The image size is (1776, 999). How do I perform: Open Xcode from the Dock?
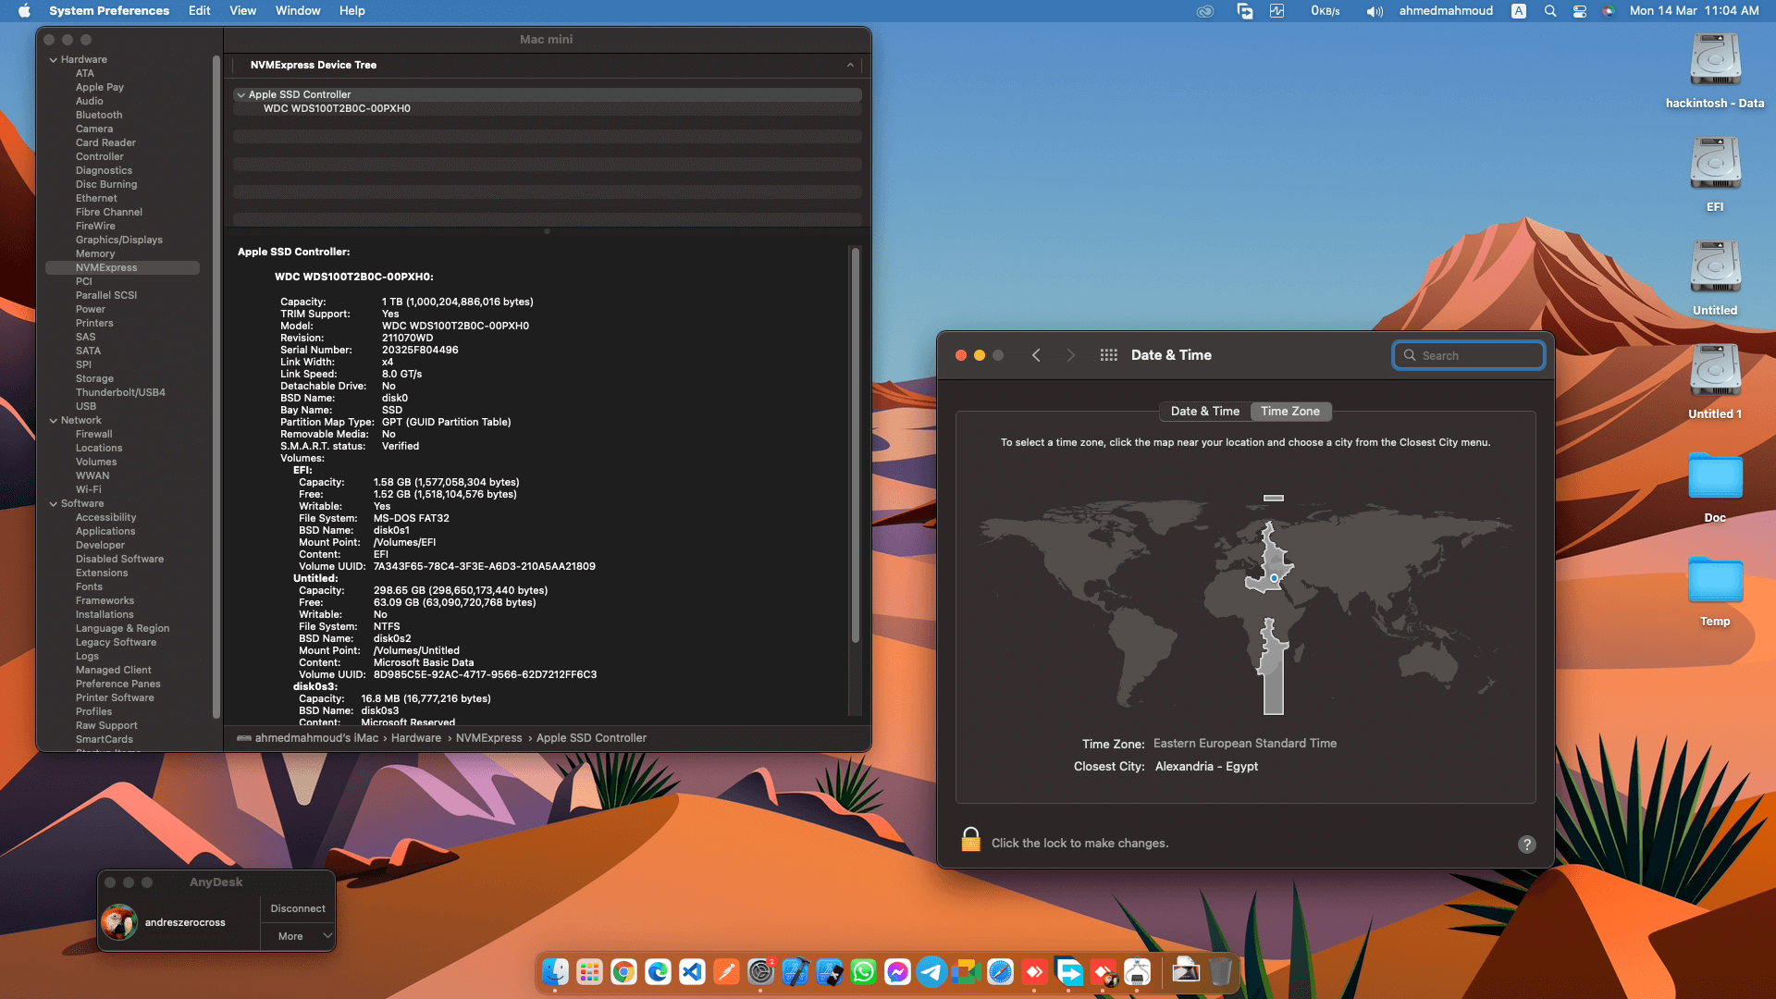pos(795,972)
